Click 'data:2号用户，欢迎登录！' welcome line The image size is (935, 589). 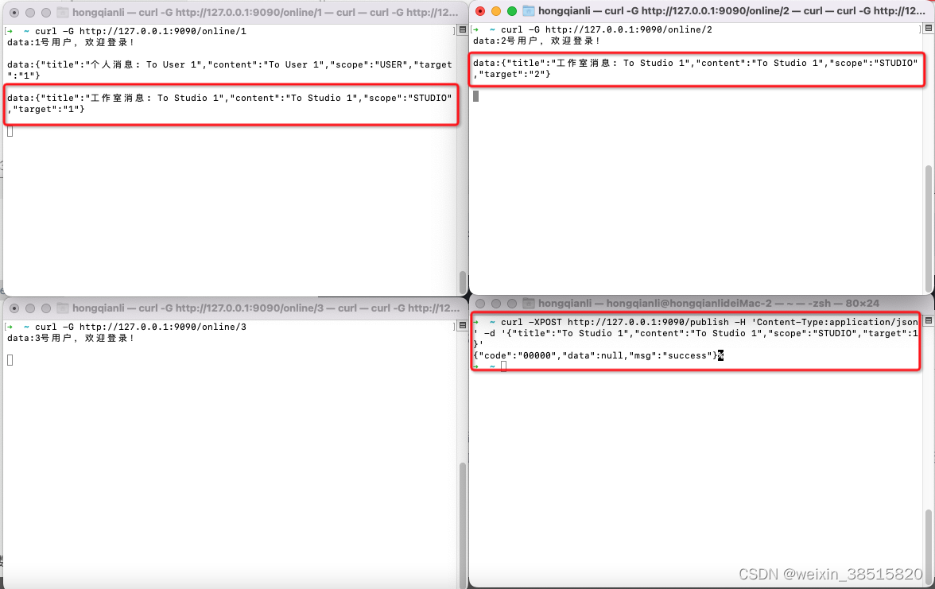click(537, 41)
